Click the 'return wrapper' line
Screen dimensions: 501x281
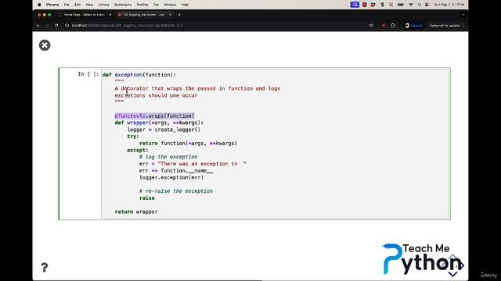tap(136, 212)
